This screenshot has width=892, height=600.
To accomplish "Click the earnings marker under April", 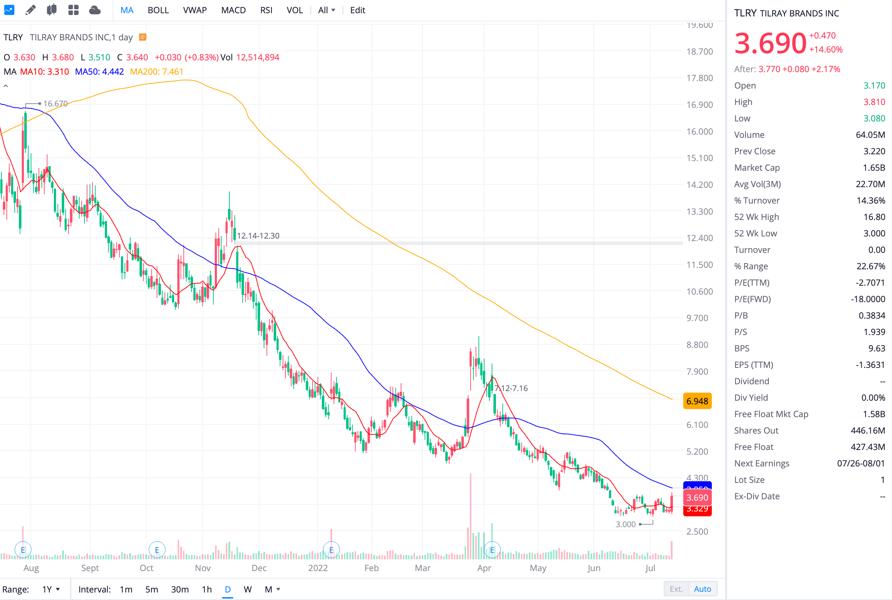I will pos(492,549).
